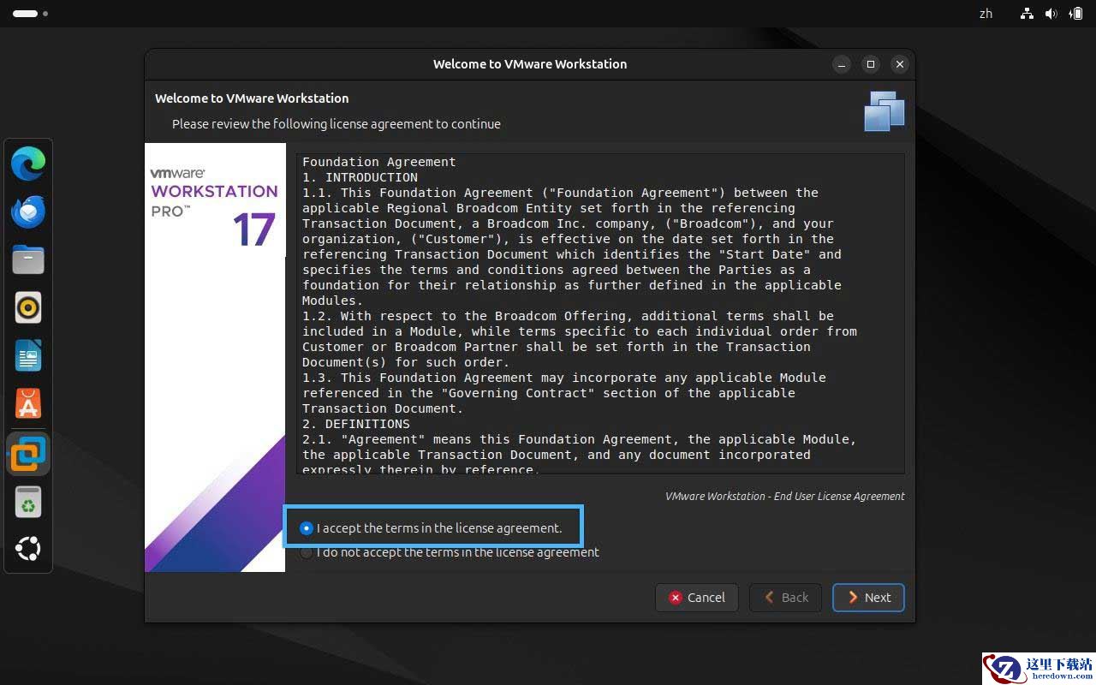Image resolution: width=1096 pixels, height=685 pixels.
Task: Click the "2. DEFINITIONS" heading in the license
Action: tap(356, 424)
